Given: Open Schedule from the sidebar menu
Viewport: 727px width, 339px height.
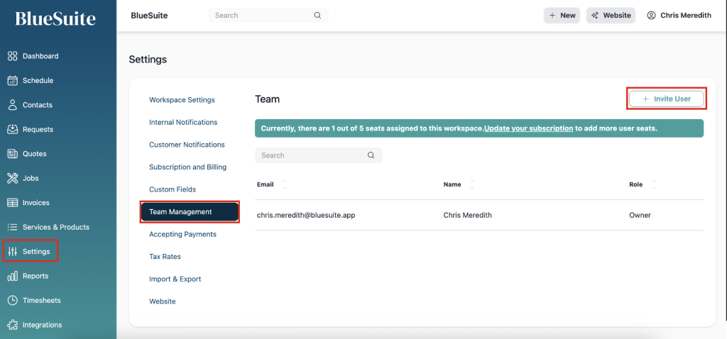Looking at the screenshot, I should click(x=38, y=81).
